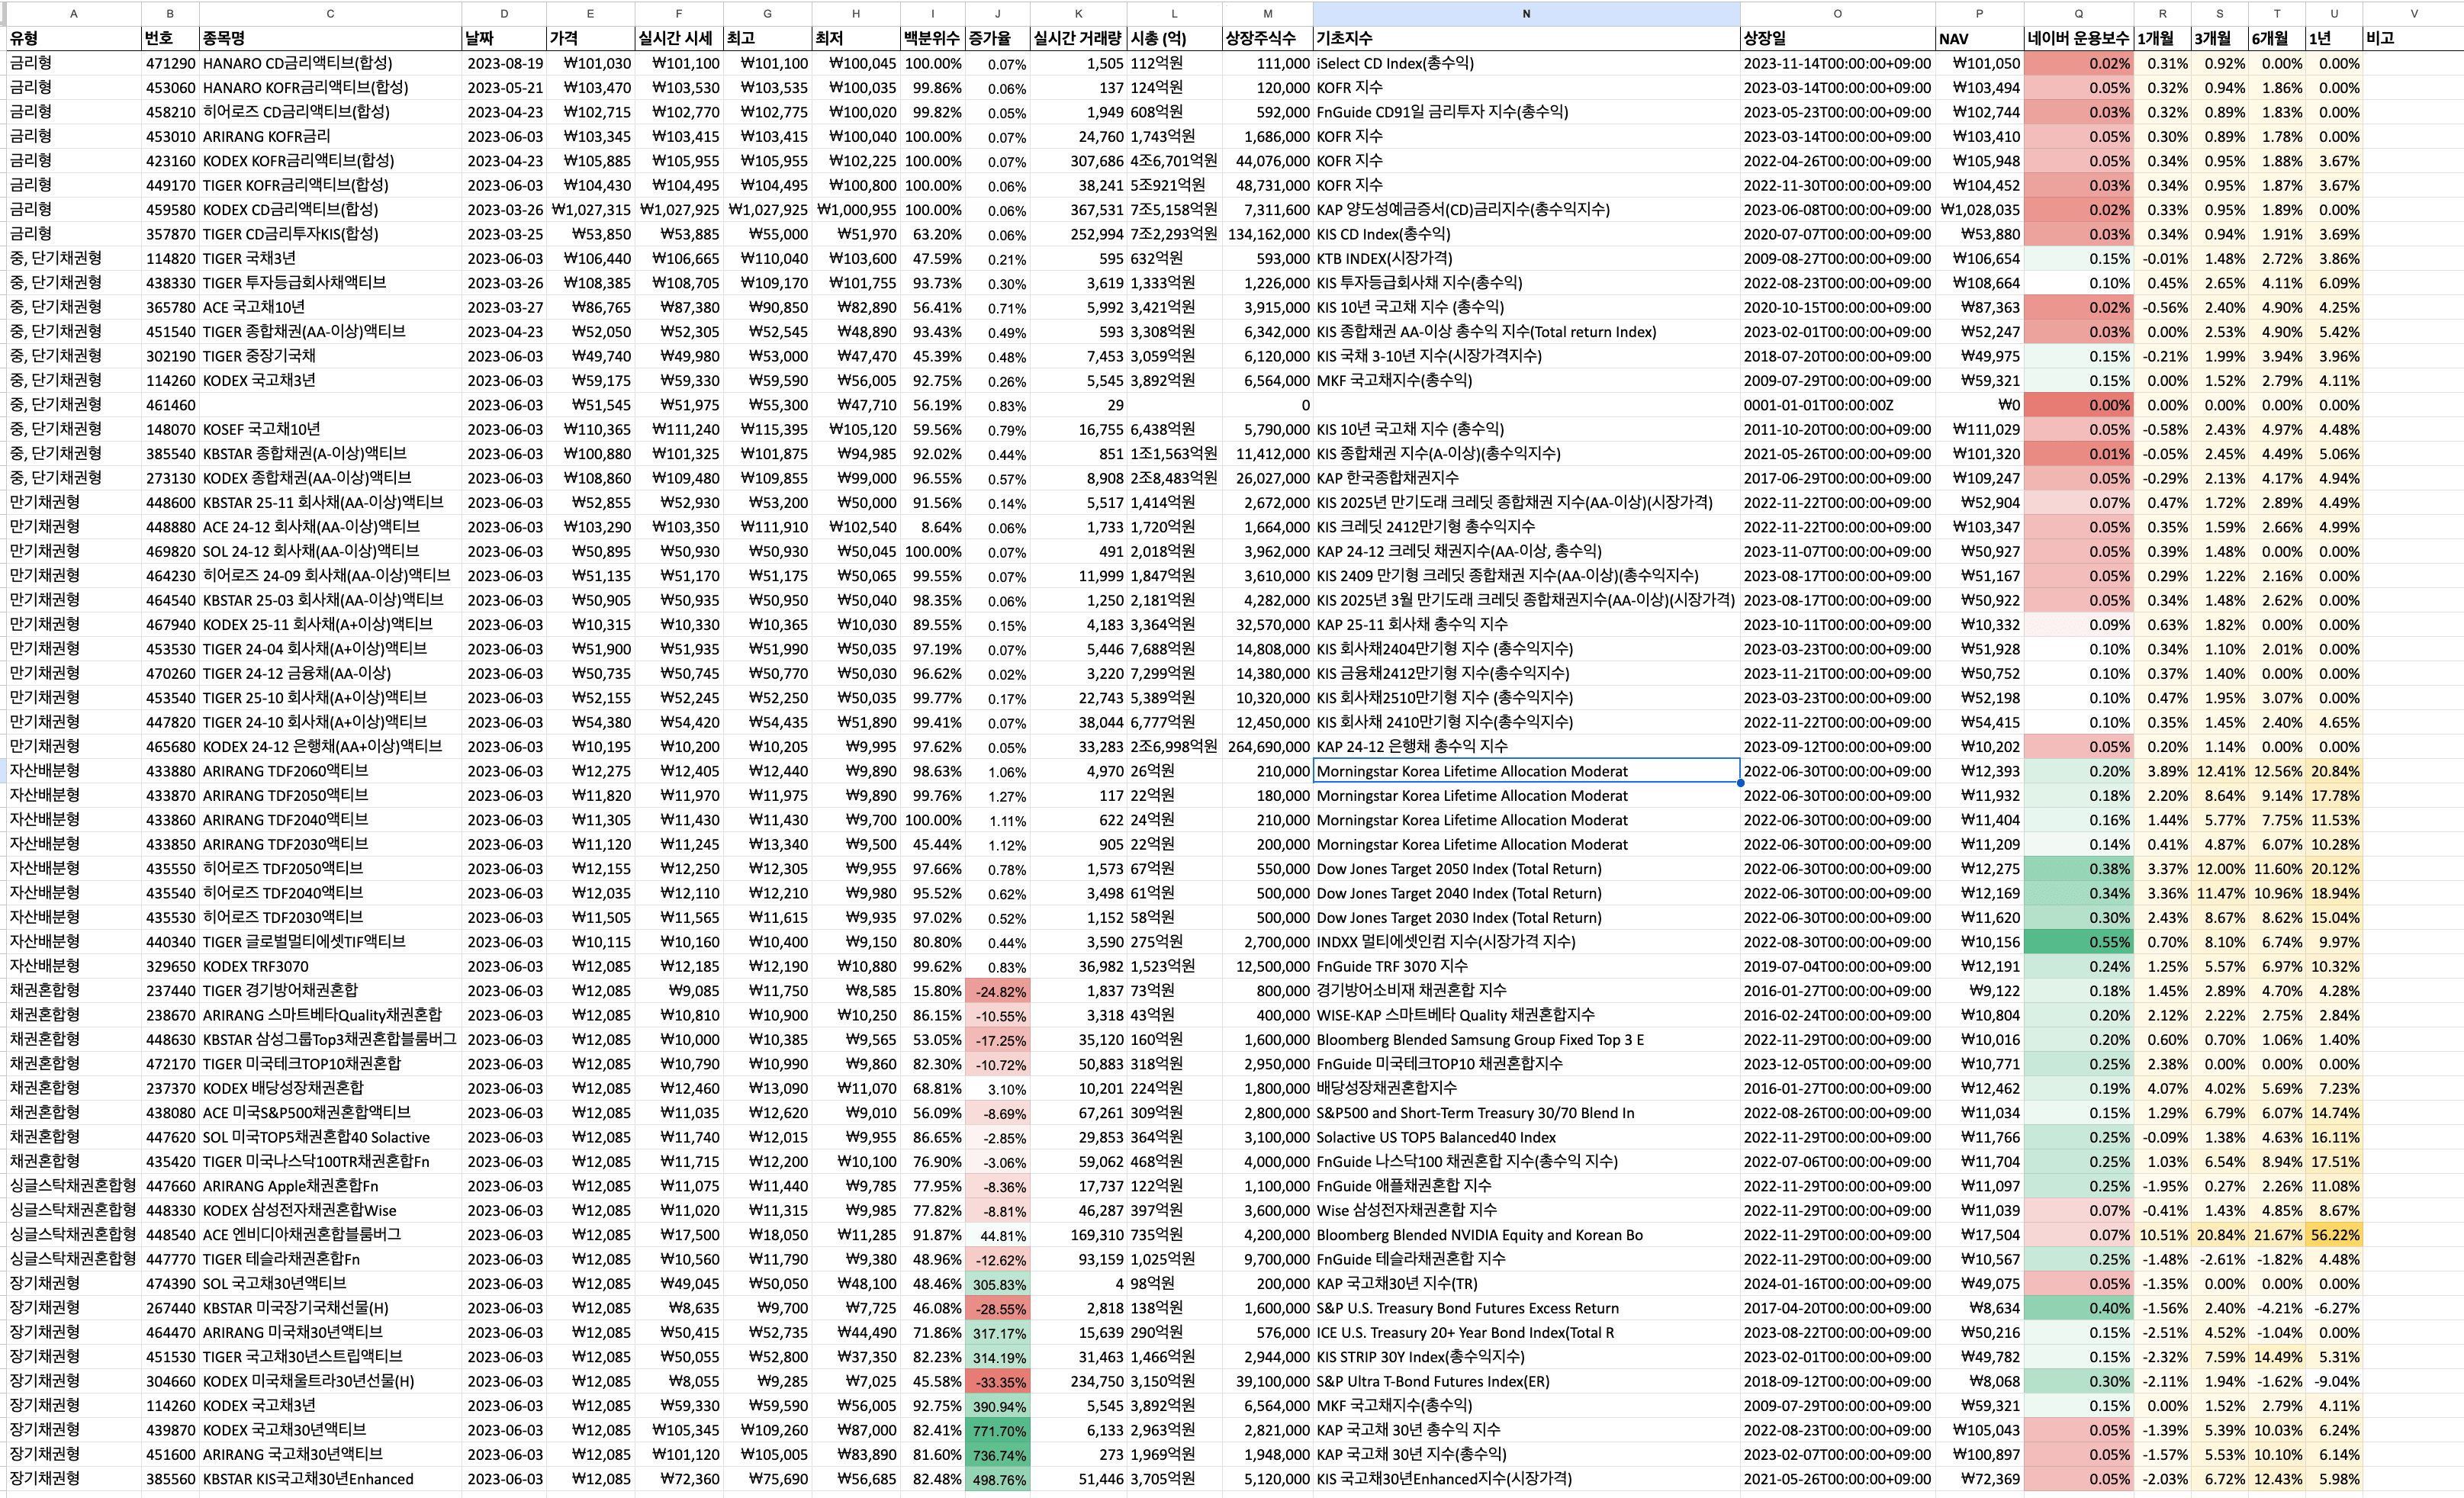Click the 유형 header cell
2464x1498 pixels.
pos(73,38)
